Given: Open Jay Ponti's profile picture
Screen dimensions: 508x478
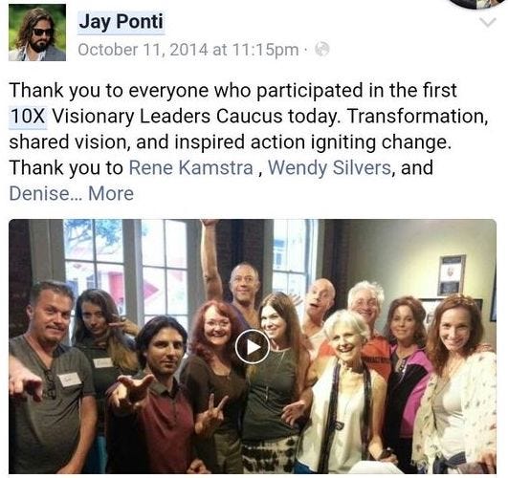Looking at the screenshot, I should pyautogui.click(x=37, y=33).
